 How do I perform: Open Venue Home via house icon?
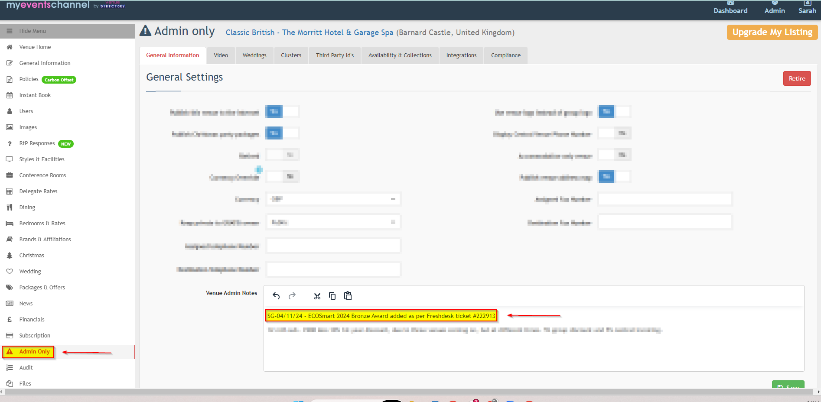[10, 47]
